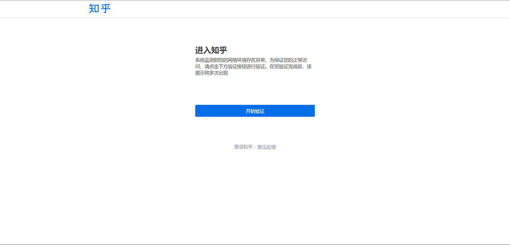Click the Zhihu logo in the header
Screen dimensions: 510x245
click(99, 9)
